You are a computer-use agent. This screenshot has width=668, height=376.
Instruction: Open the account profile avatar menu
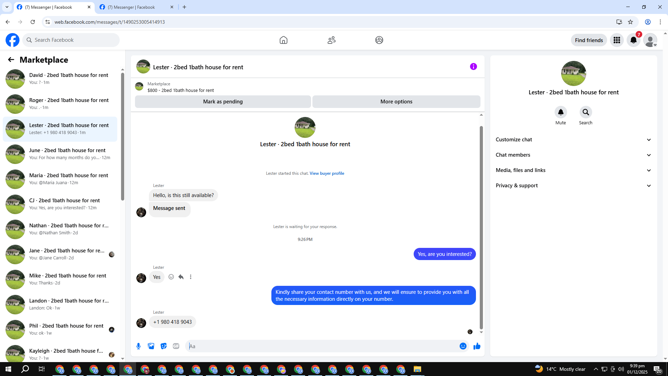pyautogui.click(x=650, y=40)
